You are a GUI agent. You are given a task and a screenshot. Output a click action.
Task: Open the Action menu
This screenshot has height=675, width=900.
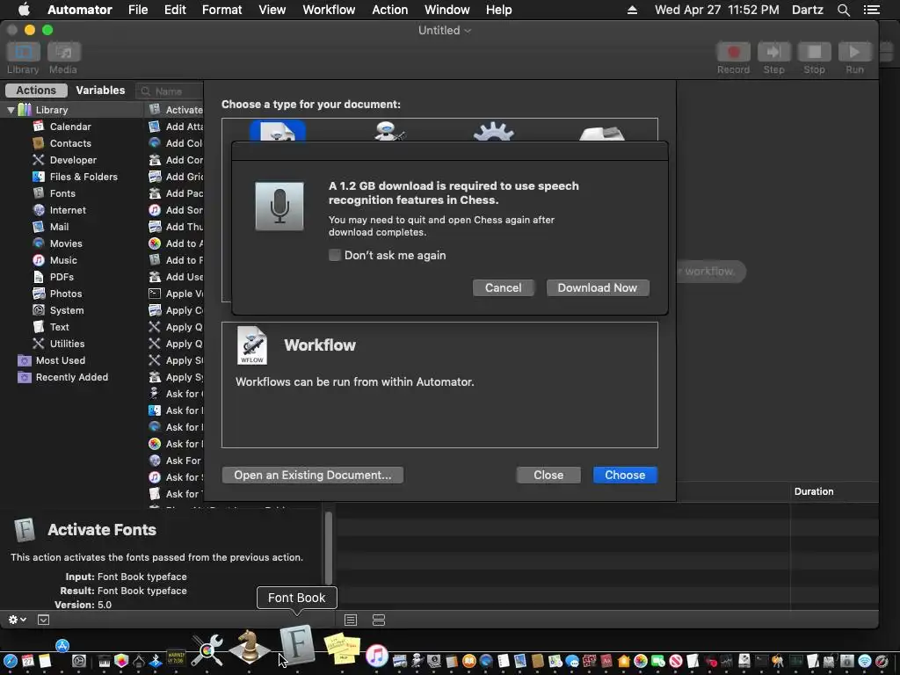coord(389,10)
